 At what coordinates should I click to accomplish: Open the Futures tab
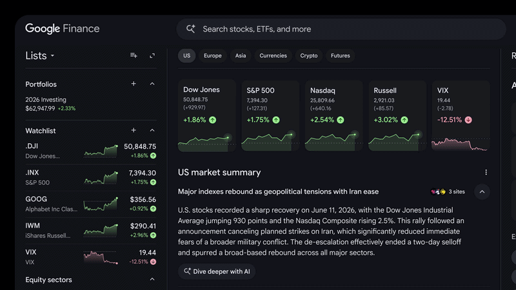click(341, 55)
